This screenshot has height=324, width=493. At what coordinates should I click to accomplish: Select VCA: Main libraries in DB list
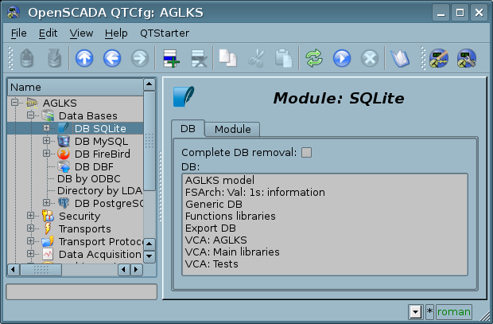pos(231,252)
